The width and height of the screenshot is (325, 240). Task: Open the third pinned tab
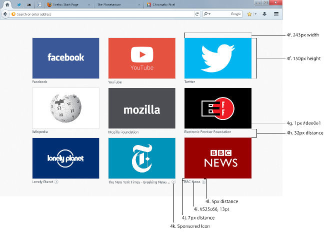point(29,4)
